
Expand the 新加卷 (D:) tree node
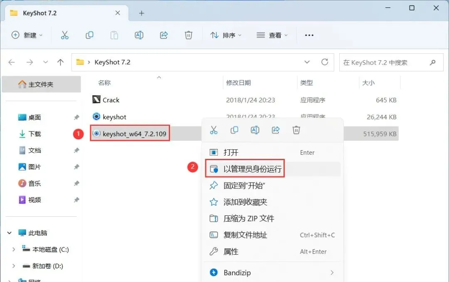(x=13, y=266)
